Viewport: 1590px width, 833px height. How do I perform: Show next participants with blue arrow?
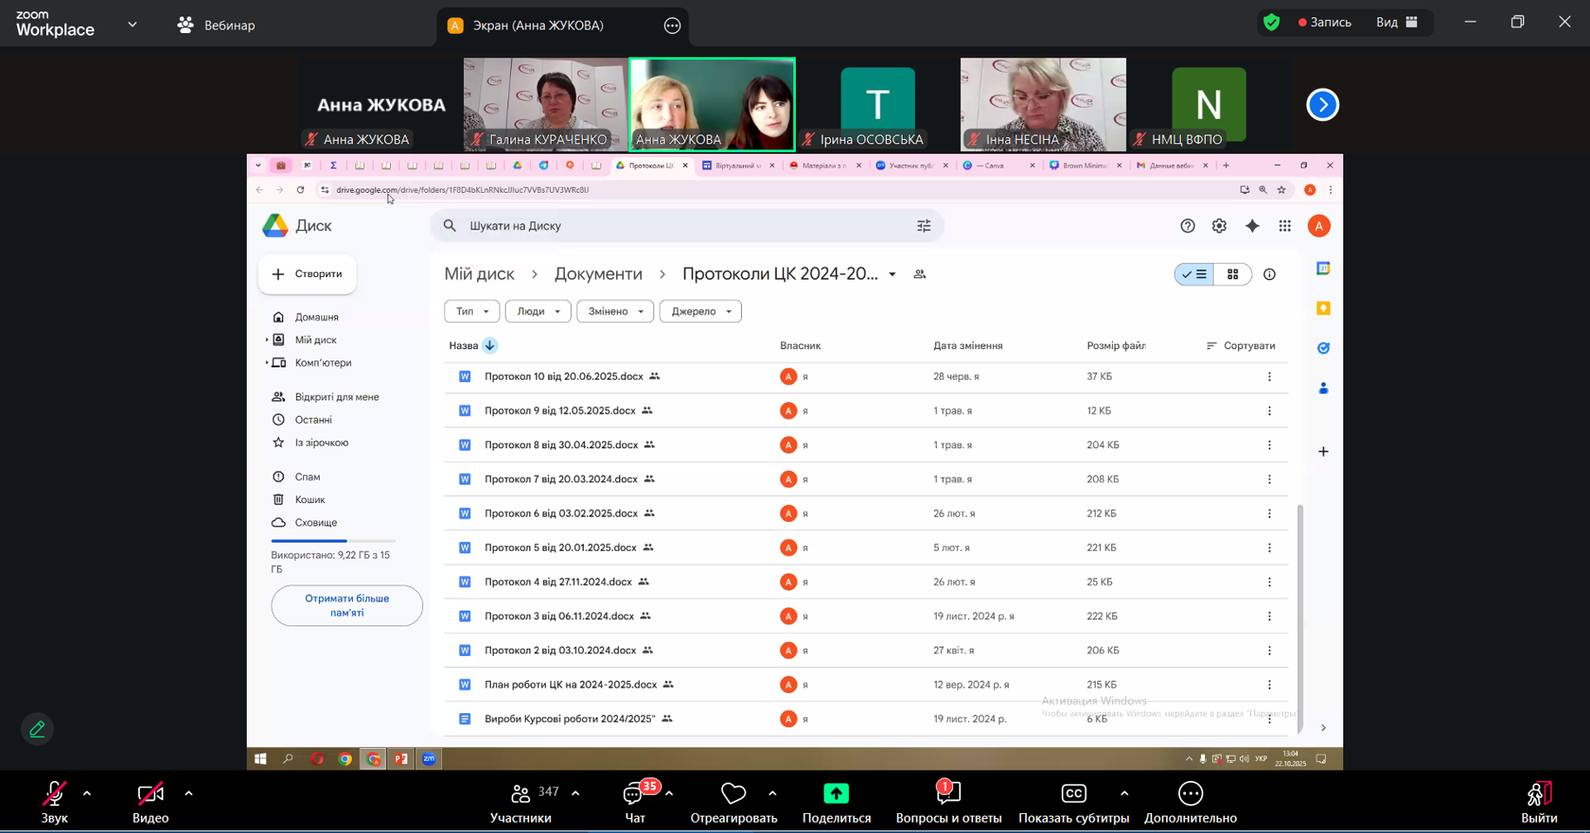(x=1322, y=105)
